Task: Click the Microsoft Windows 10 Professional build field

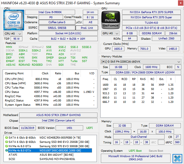Action: click(136, 158)
